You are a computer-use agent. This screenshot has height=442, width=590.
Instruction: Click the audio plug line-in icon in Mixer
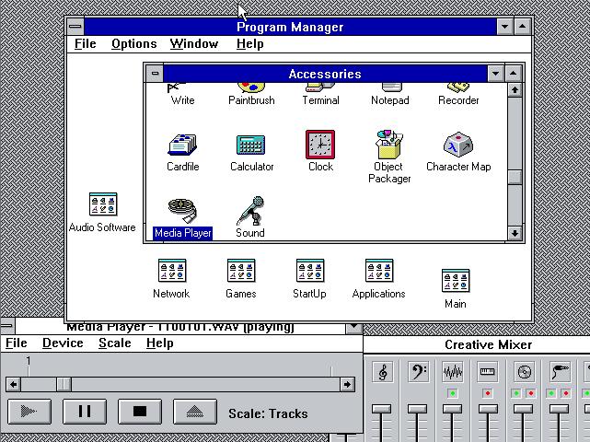560,372
